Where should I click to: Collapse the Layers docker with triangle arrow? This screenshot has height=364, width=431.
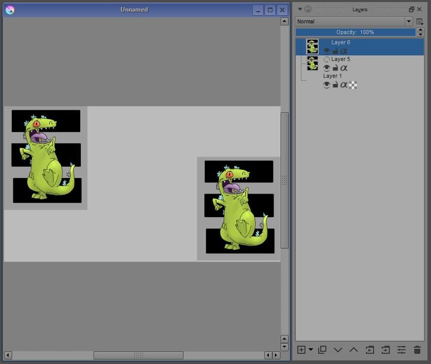point(300,9)
